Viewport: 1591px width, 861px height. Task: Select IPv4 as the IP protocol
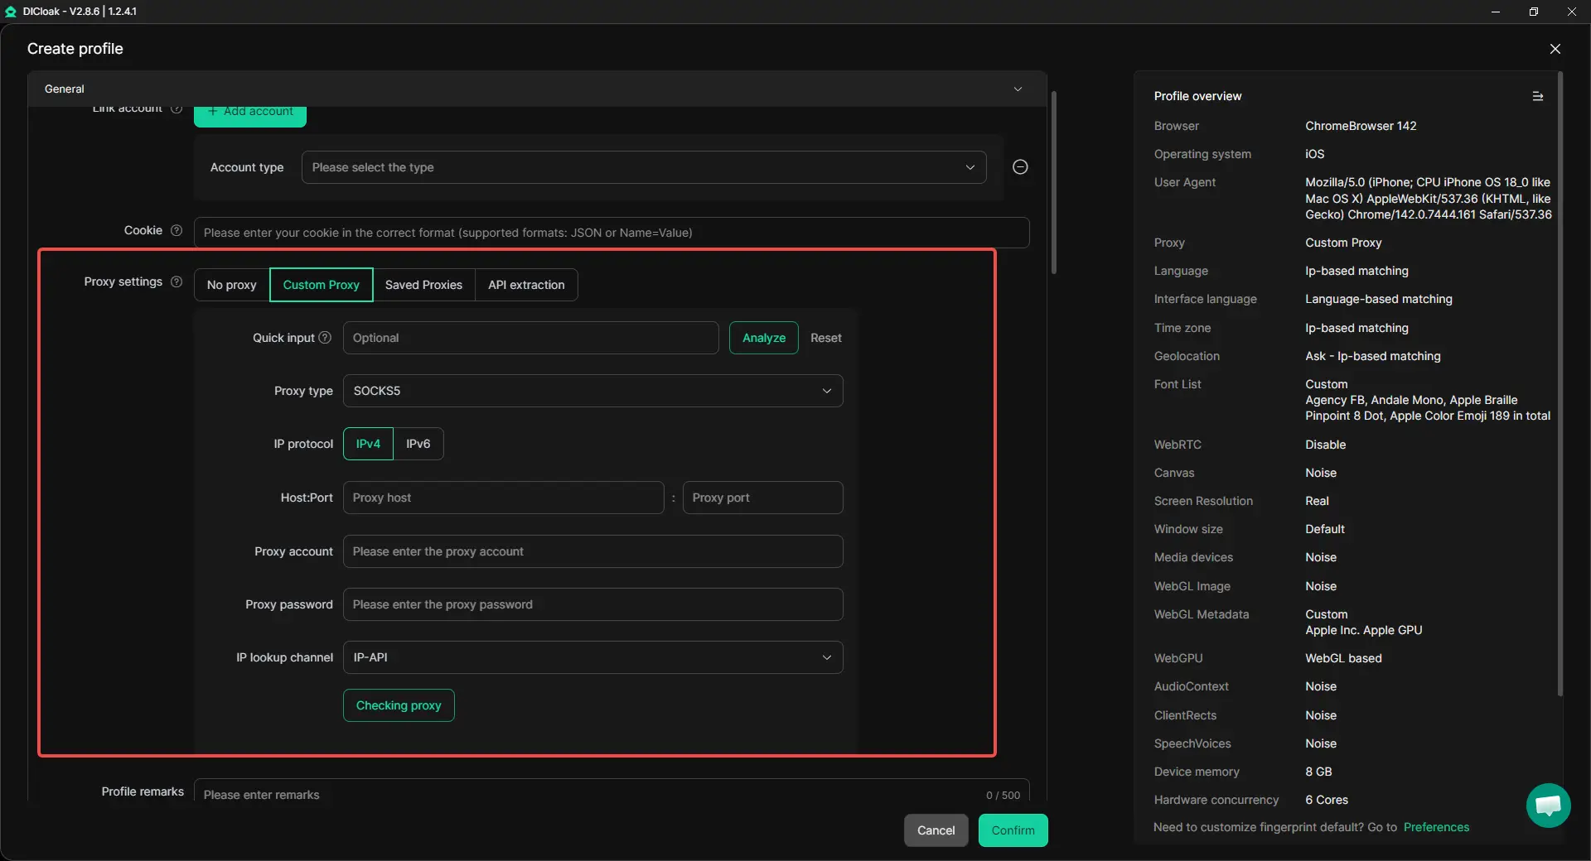368,444
